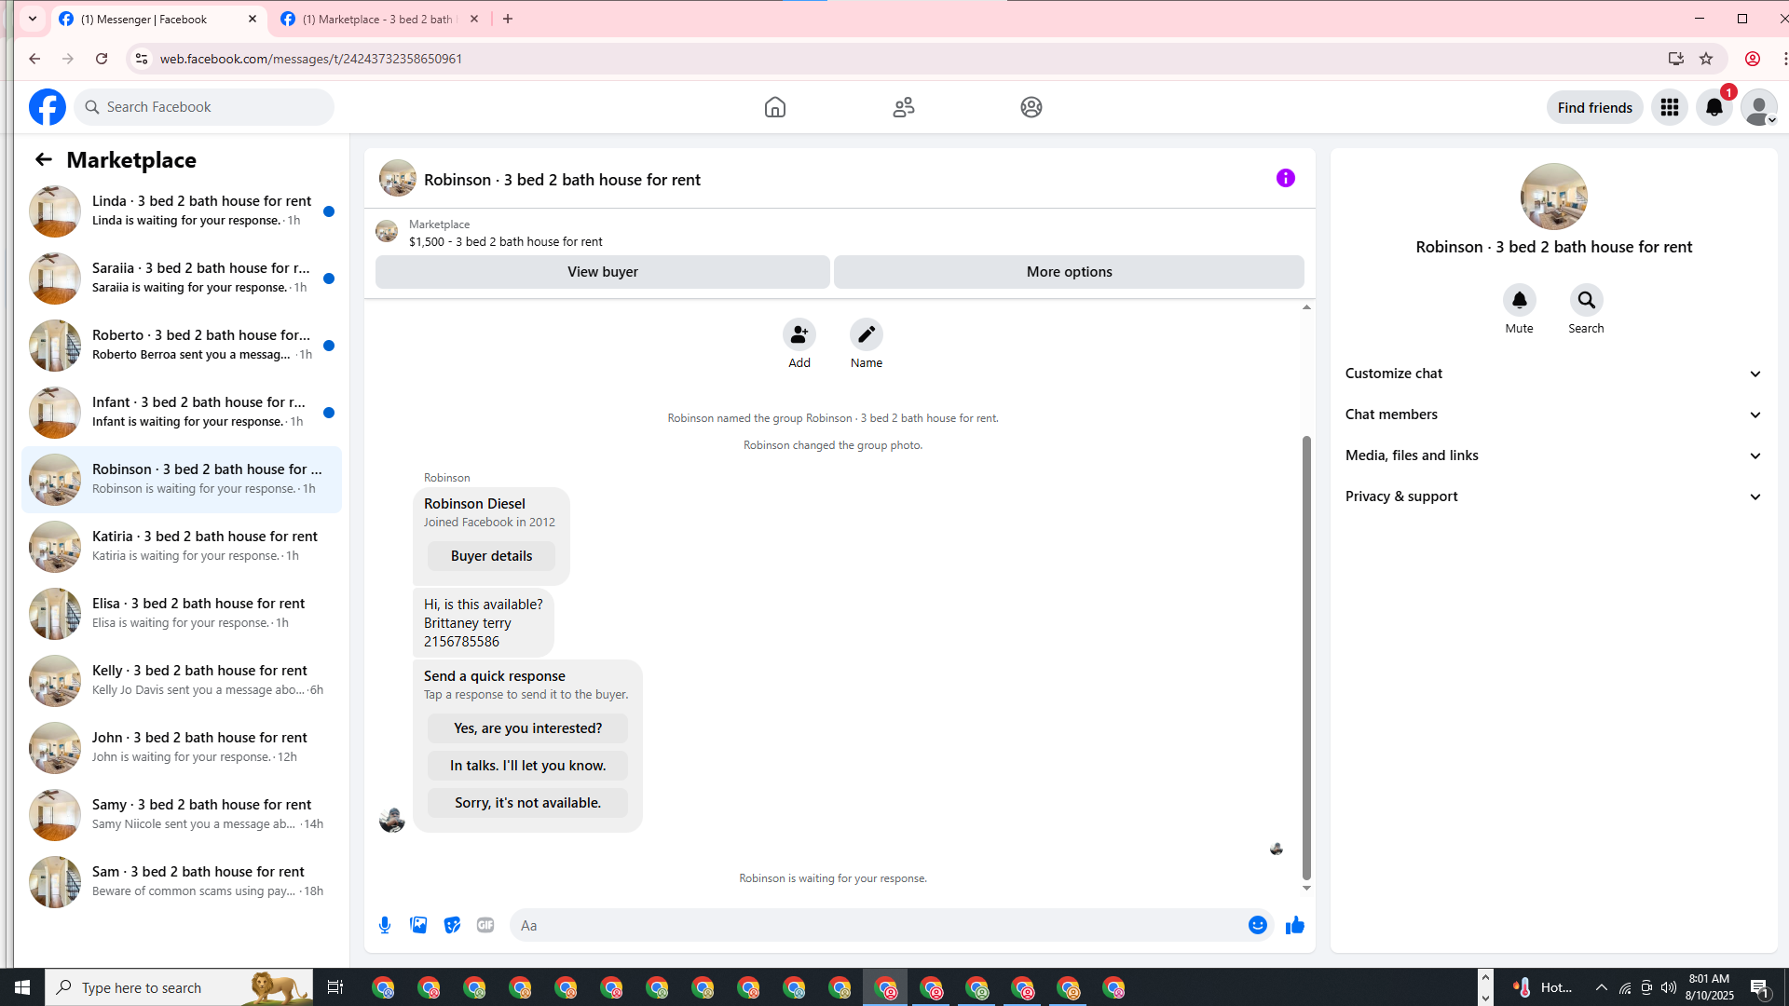Send quick reply "Yes, are you interested?"

click(527, 728)
